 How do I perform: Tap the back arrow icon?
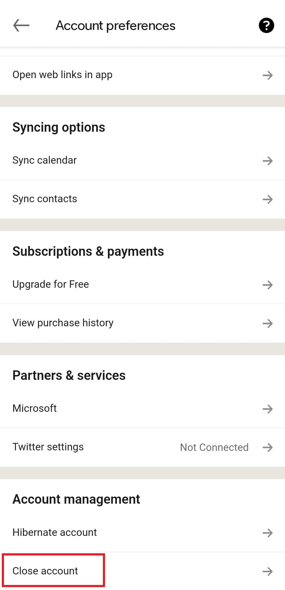click(x=21, y=26)
